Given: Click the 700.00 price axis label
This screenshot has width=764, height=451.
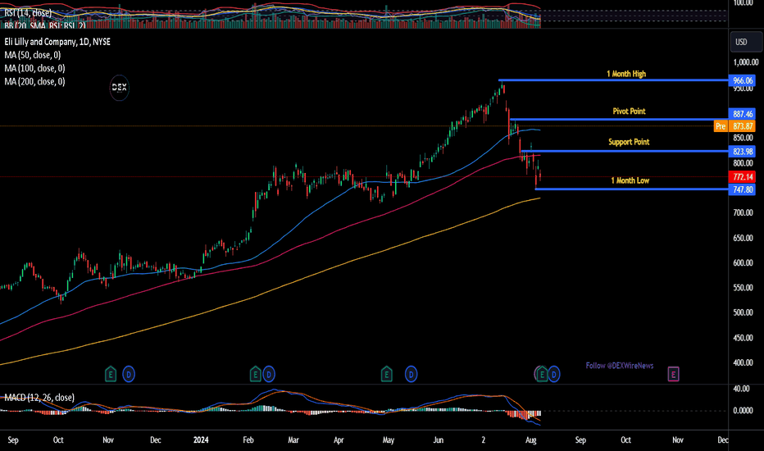Looking at the screenshot, I should 744,212.
